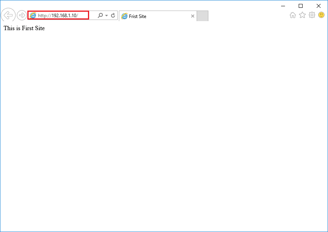328x232 pixels.
Task: Go to the Home page icon
Action: tap(293, 15)
